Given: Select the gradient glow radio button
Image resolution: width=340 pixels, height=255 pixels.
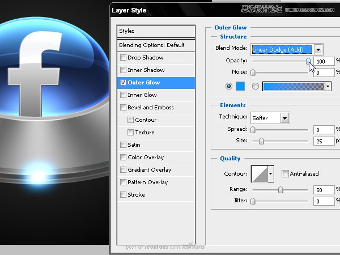Looking at the screenshot, I should tap(255, 86).
